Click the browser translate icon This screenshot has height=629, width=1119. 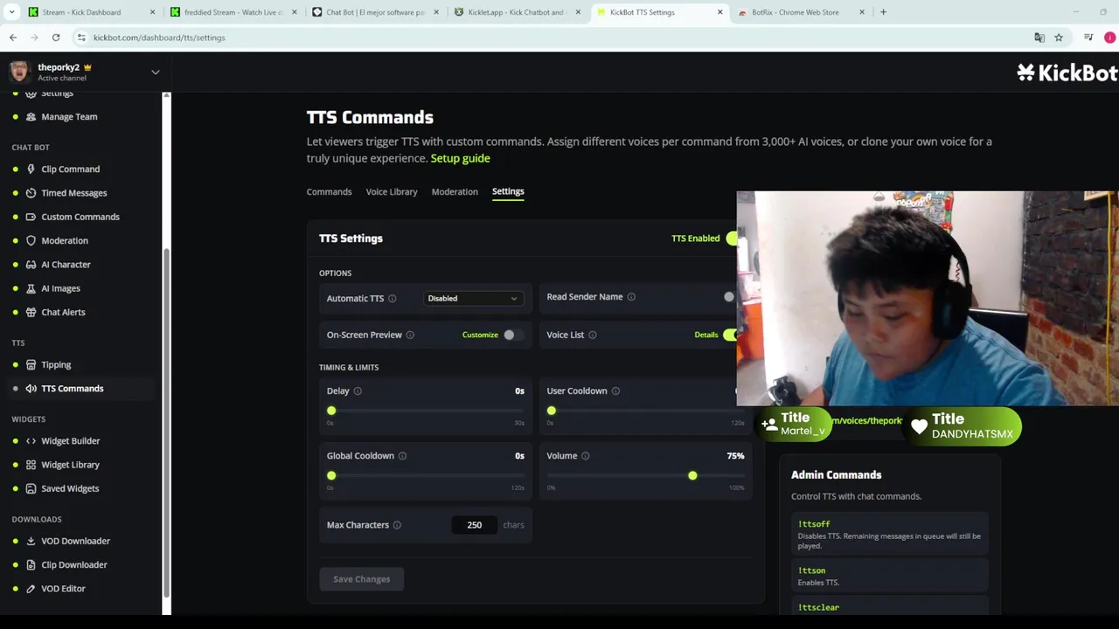1039,38
